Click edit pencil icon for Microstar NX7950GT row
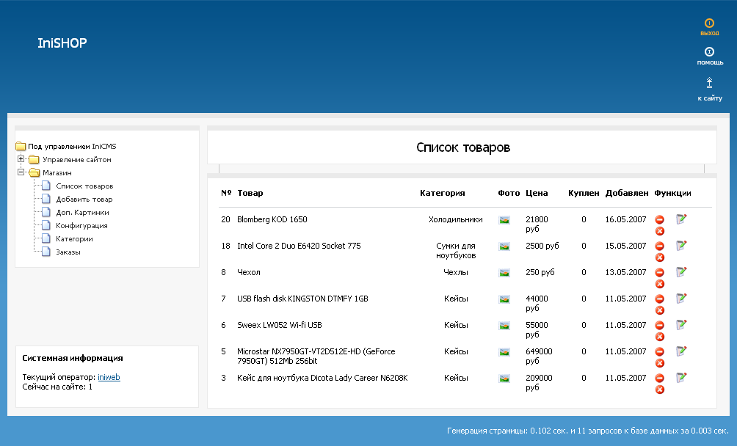 pos(681,351)
